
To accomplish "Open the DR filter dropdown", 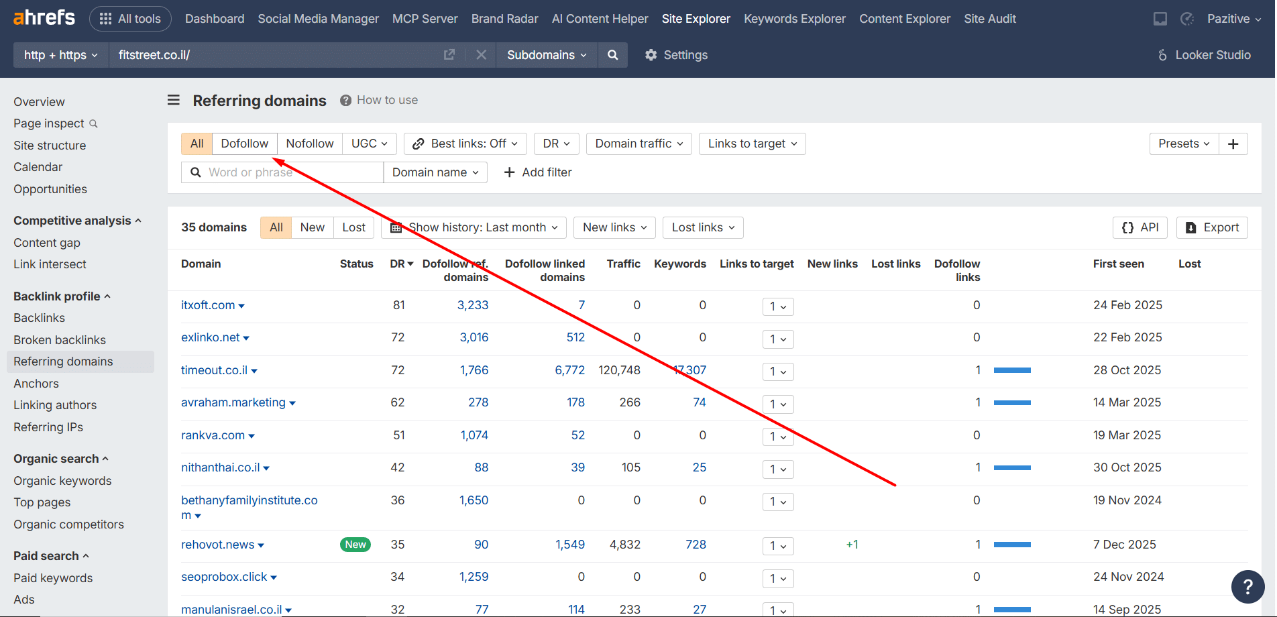I will (557, 144).
